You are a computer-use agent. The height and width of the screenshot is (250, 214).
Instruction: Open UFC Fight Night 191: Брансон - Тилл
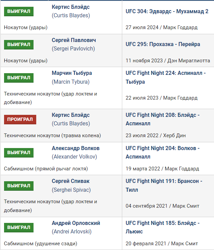tap(164, 185)
